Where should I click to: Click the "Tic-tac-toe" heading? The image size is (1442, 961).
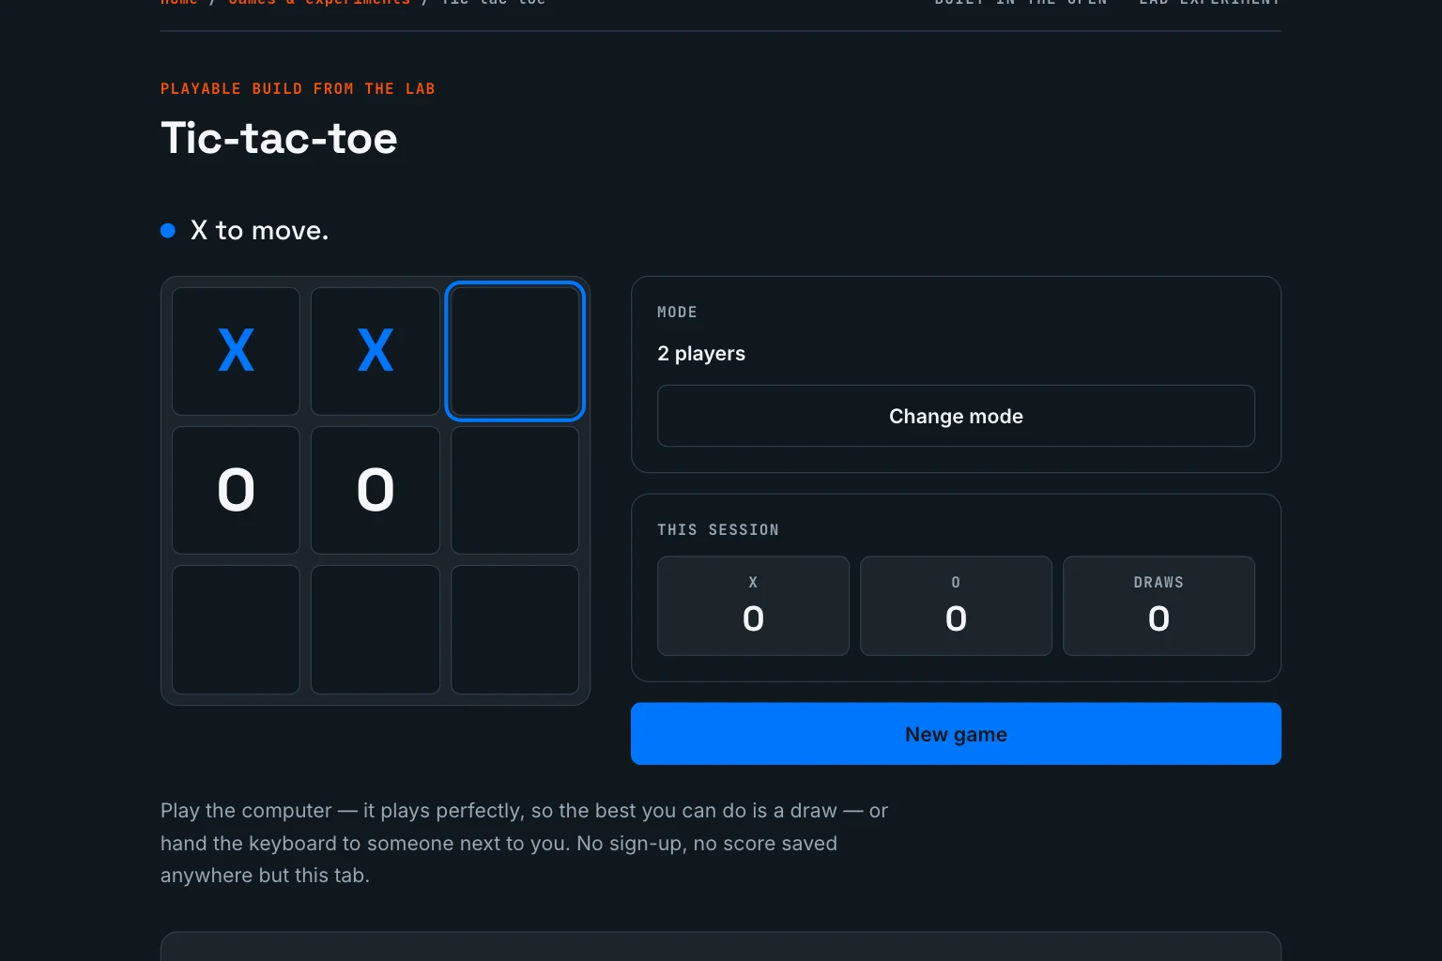click(279, 139)
